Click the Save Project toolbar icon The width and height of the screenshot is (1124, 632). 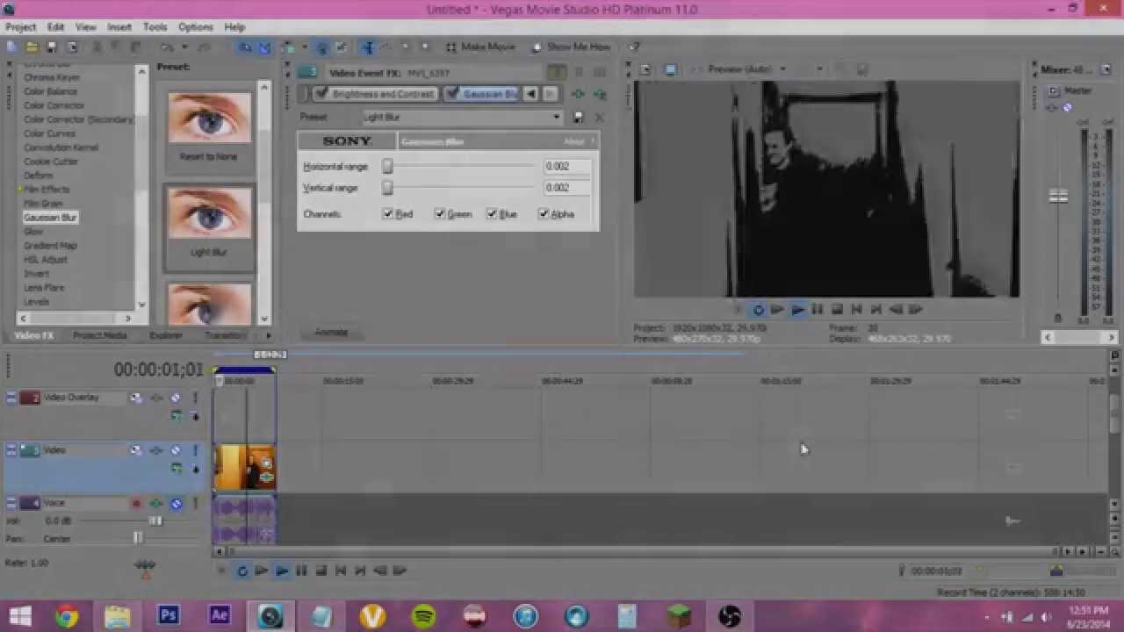tap(51, 47)
